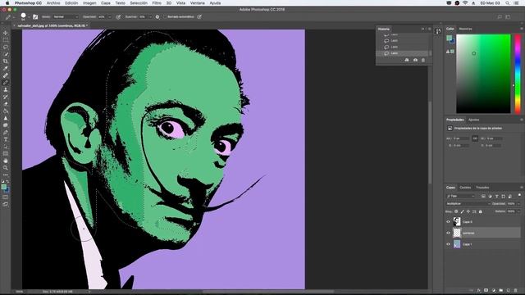Create a new layer
The height and width of the screenshot is (295, 525).
pyautogui.click(x=509, y=290)
